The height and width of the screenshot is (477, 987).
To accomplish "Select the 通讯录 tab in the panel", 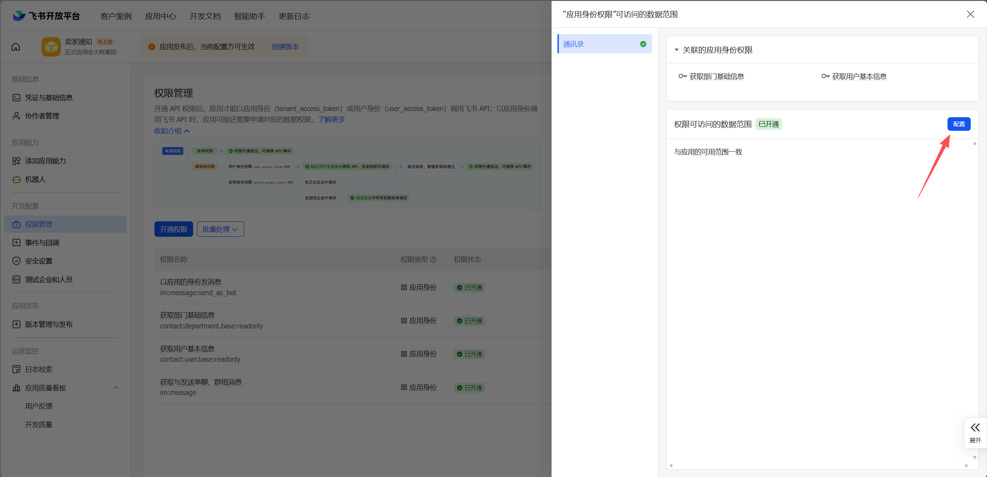I will point(605,44).
